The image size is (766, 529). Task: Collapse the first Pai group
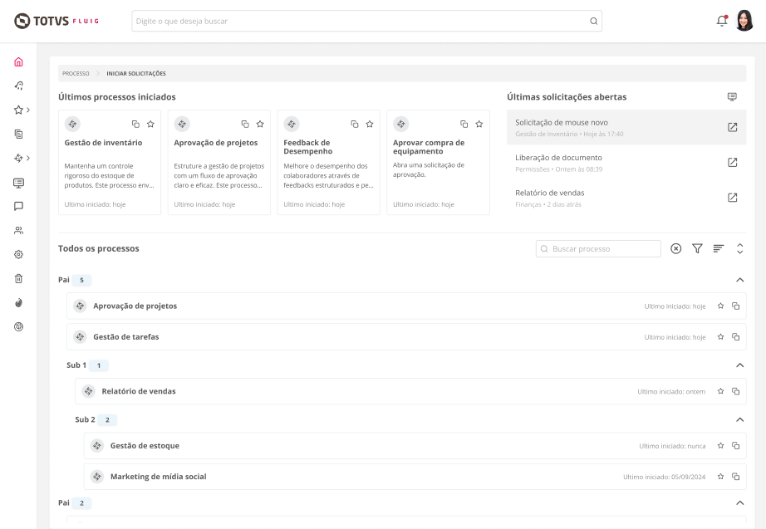tap(739, 280)
